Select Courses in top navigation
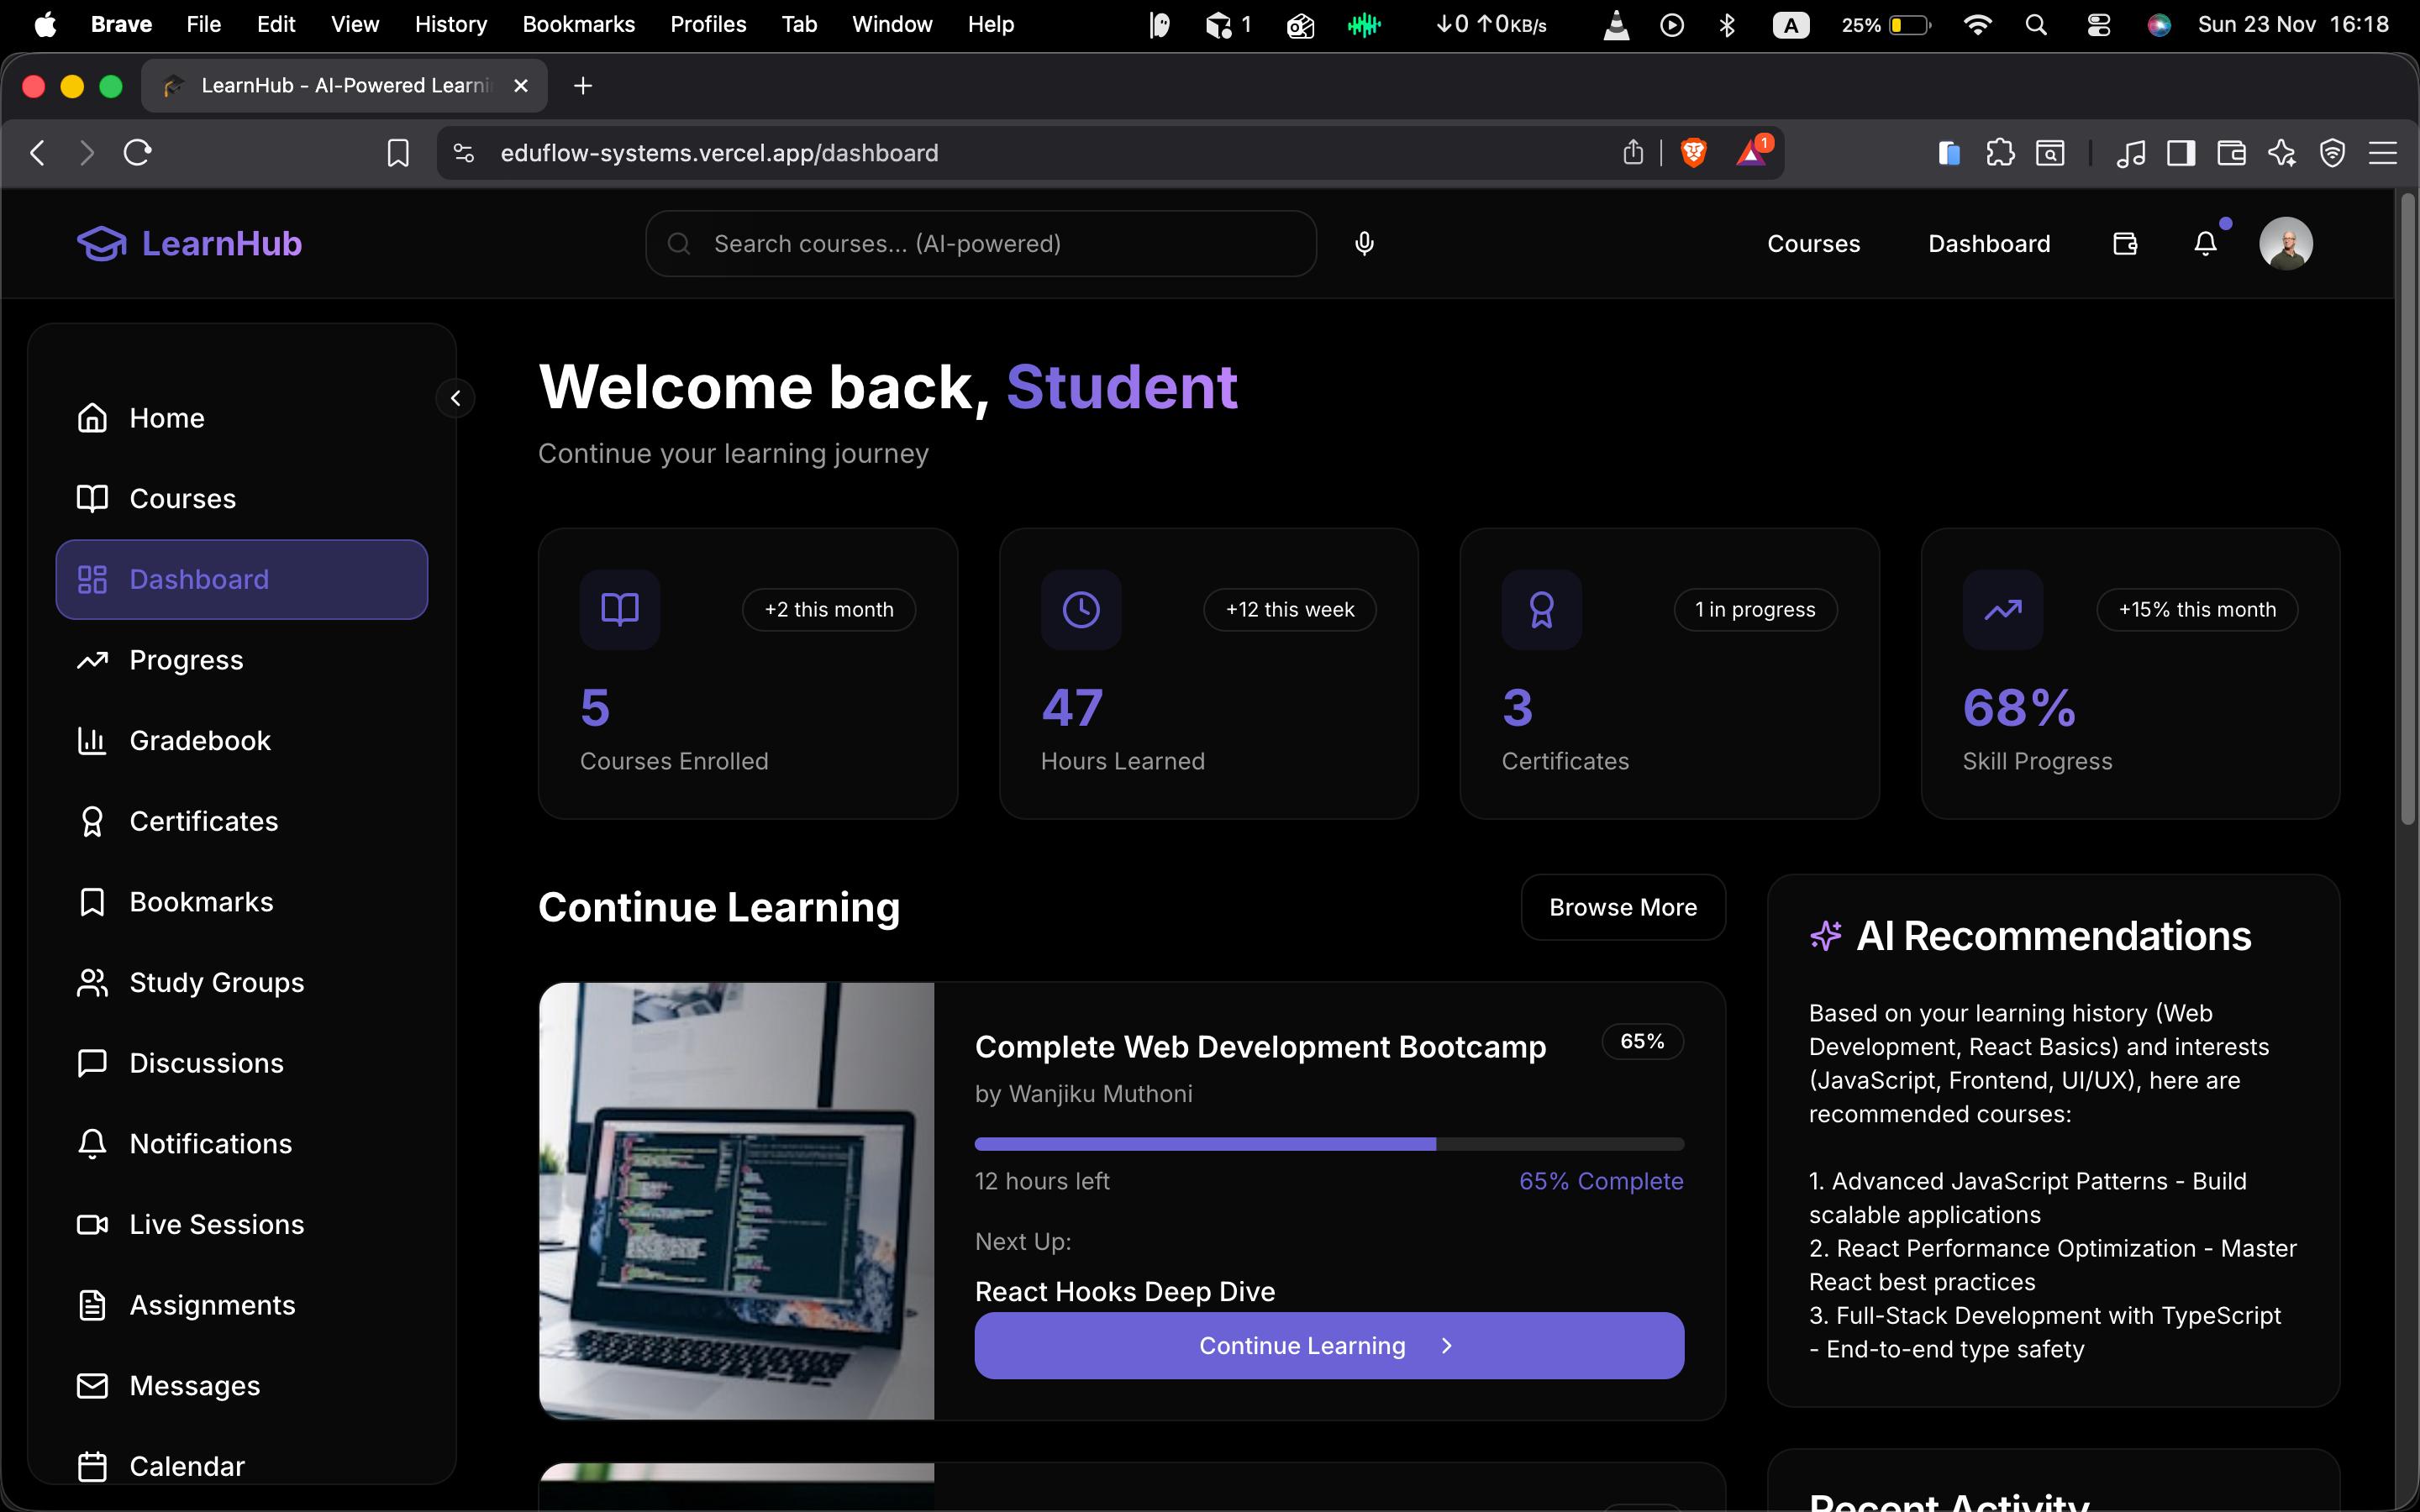The width and height of the screenshot is (2420, 1512). coord(1812,243)
